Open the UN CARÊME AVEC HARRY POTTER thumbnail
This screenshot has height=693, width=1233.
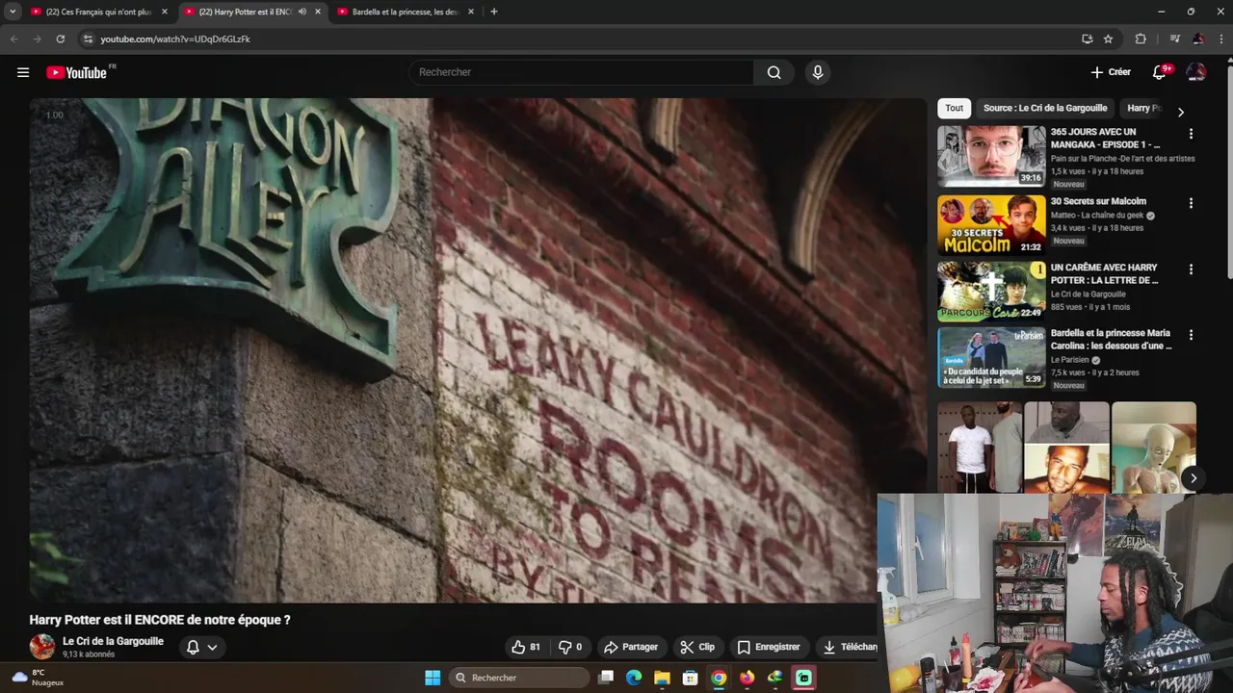pyautogui.click(x=991, y=292)
